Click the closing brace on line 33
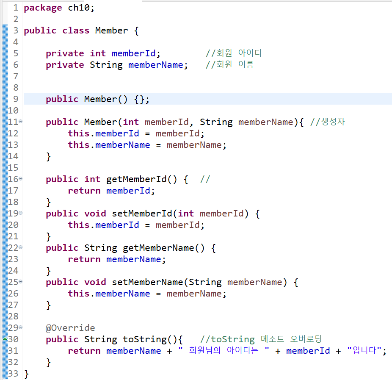 click(x=26, y=374)
